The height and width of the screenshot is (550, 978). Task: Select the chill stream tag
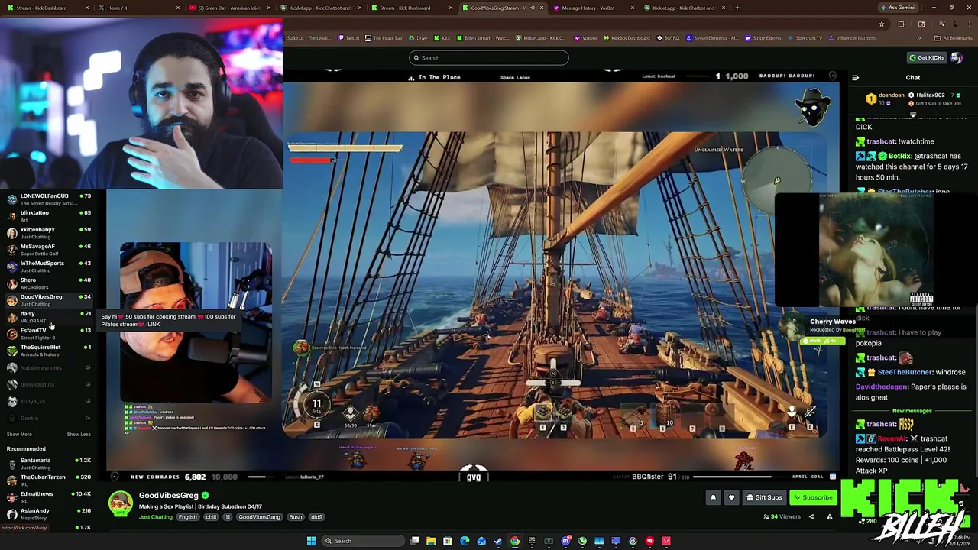211,517
